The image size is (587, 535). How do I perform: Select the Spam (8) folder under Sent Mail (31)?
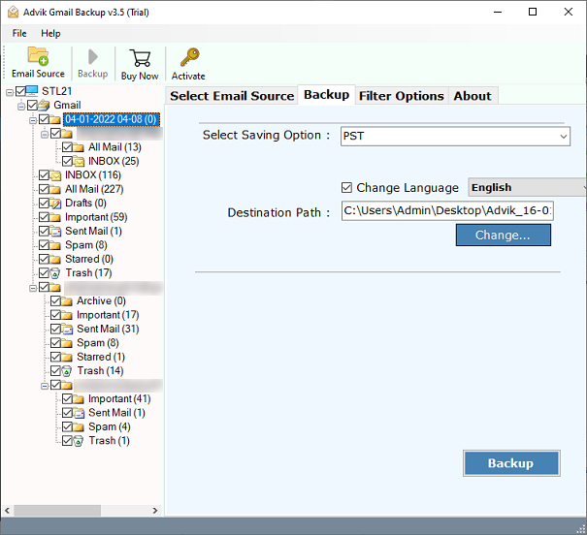point(98,343)
